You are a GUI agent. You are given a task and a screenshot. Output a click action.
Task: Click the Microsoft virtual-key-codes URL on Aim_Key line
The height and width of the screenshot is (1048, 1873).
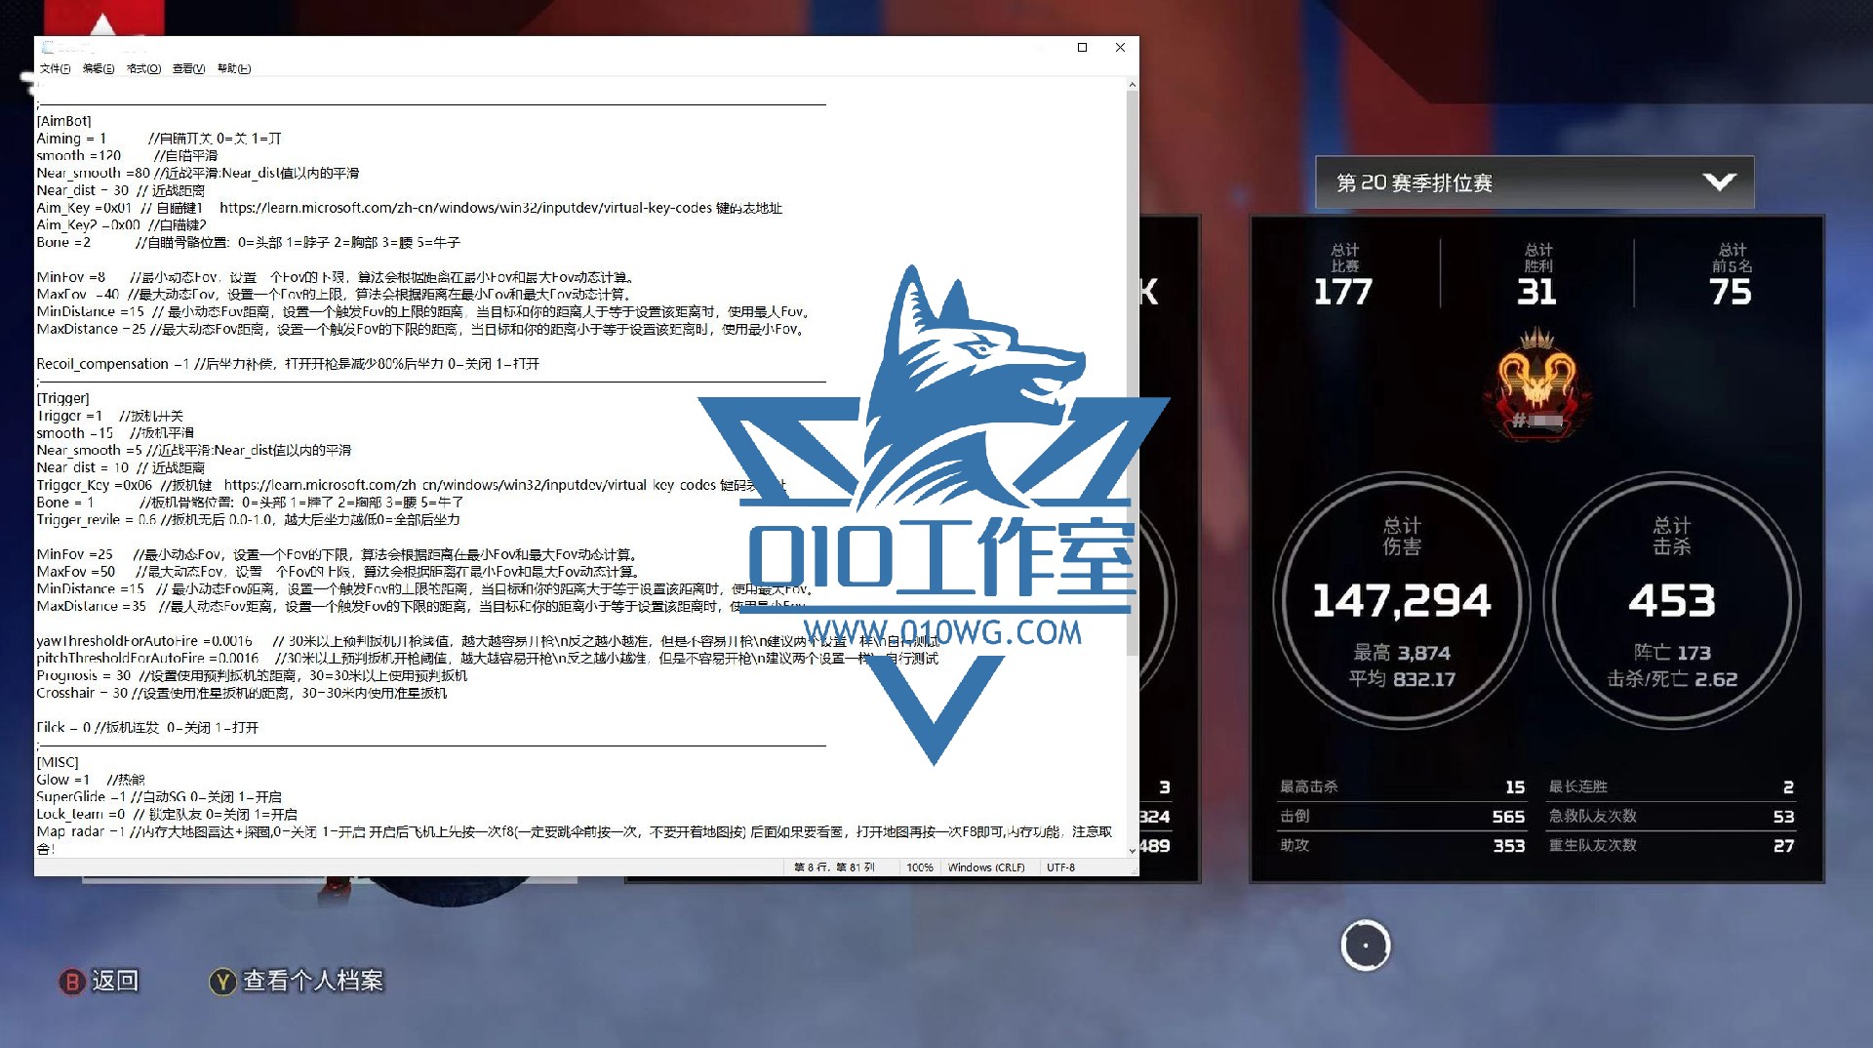pyautogui.click(x=465, y=208)
